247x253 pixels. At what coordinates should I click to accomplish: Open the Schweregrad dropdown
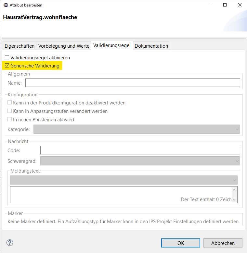(140, 161)
